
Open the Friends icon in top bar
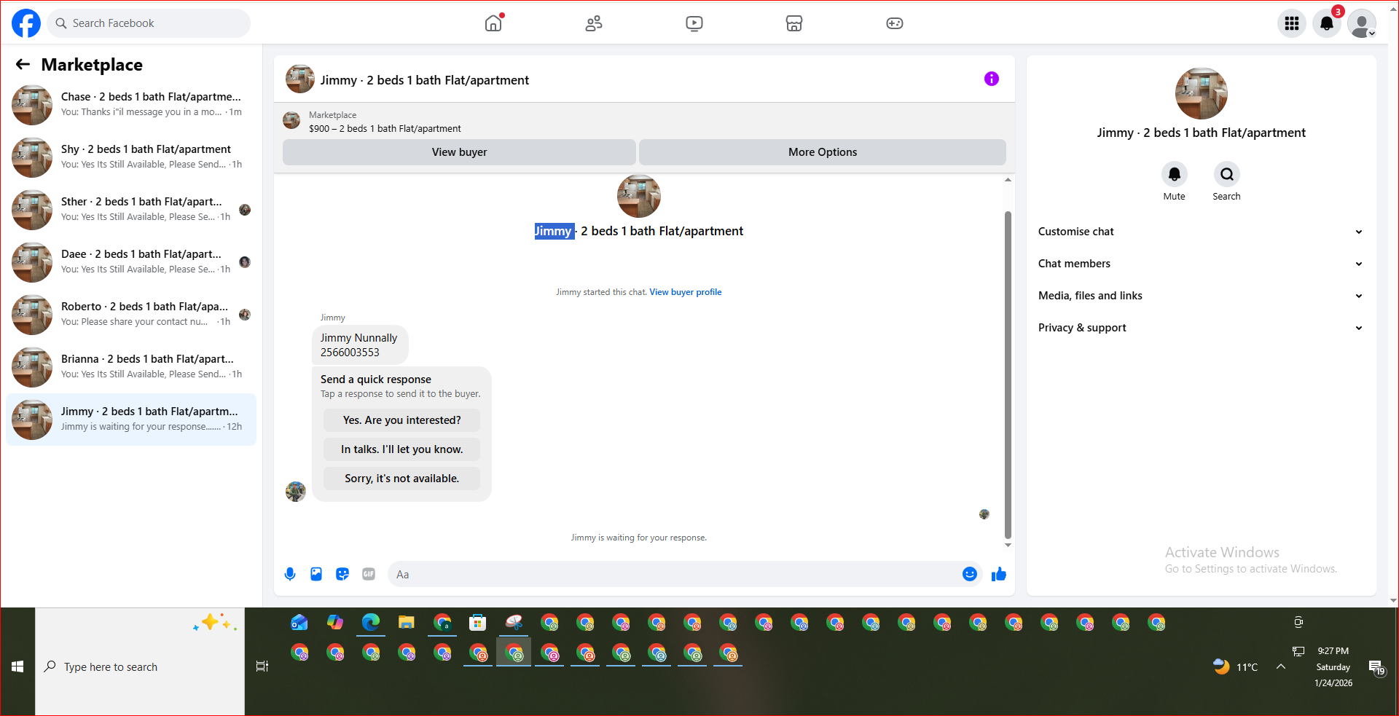pyautogui.click(x=594, y=23)
